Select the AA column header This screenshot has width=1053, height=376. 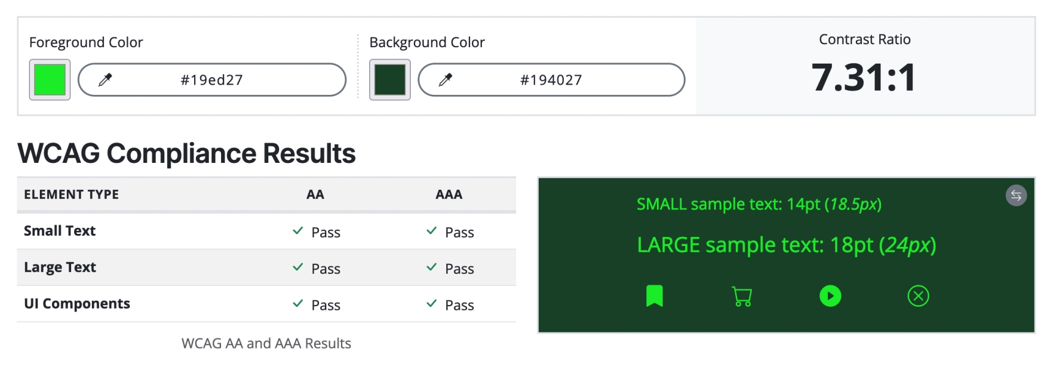click(314, 195)
